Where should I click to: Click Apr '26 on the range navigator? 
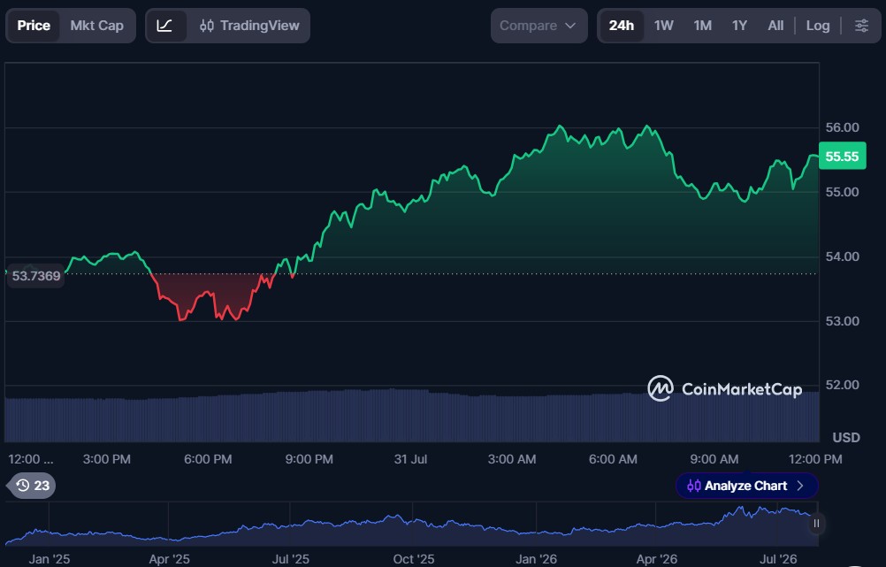point(657,559)
